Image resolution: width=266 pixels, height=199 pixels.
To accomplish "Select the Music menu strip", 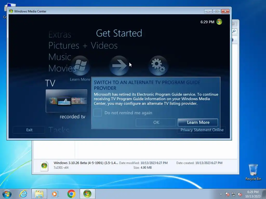I will (x=60, y=57).
